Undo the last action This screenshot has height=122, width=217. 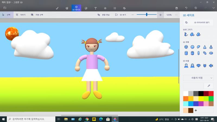point(186,8)
